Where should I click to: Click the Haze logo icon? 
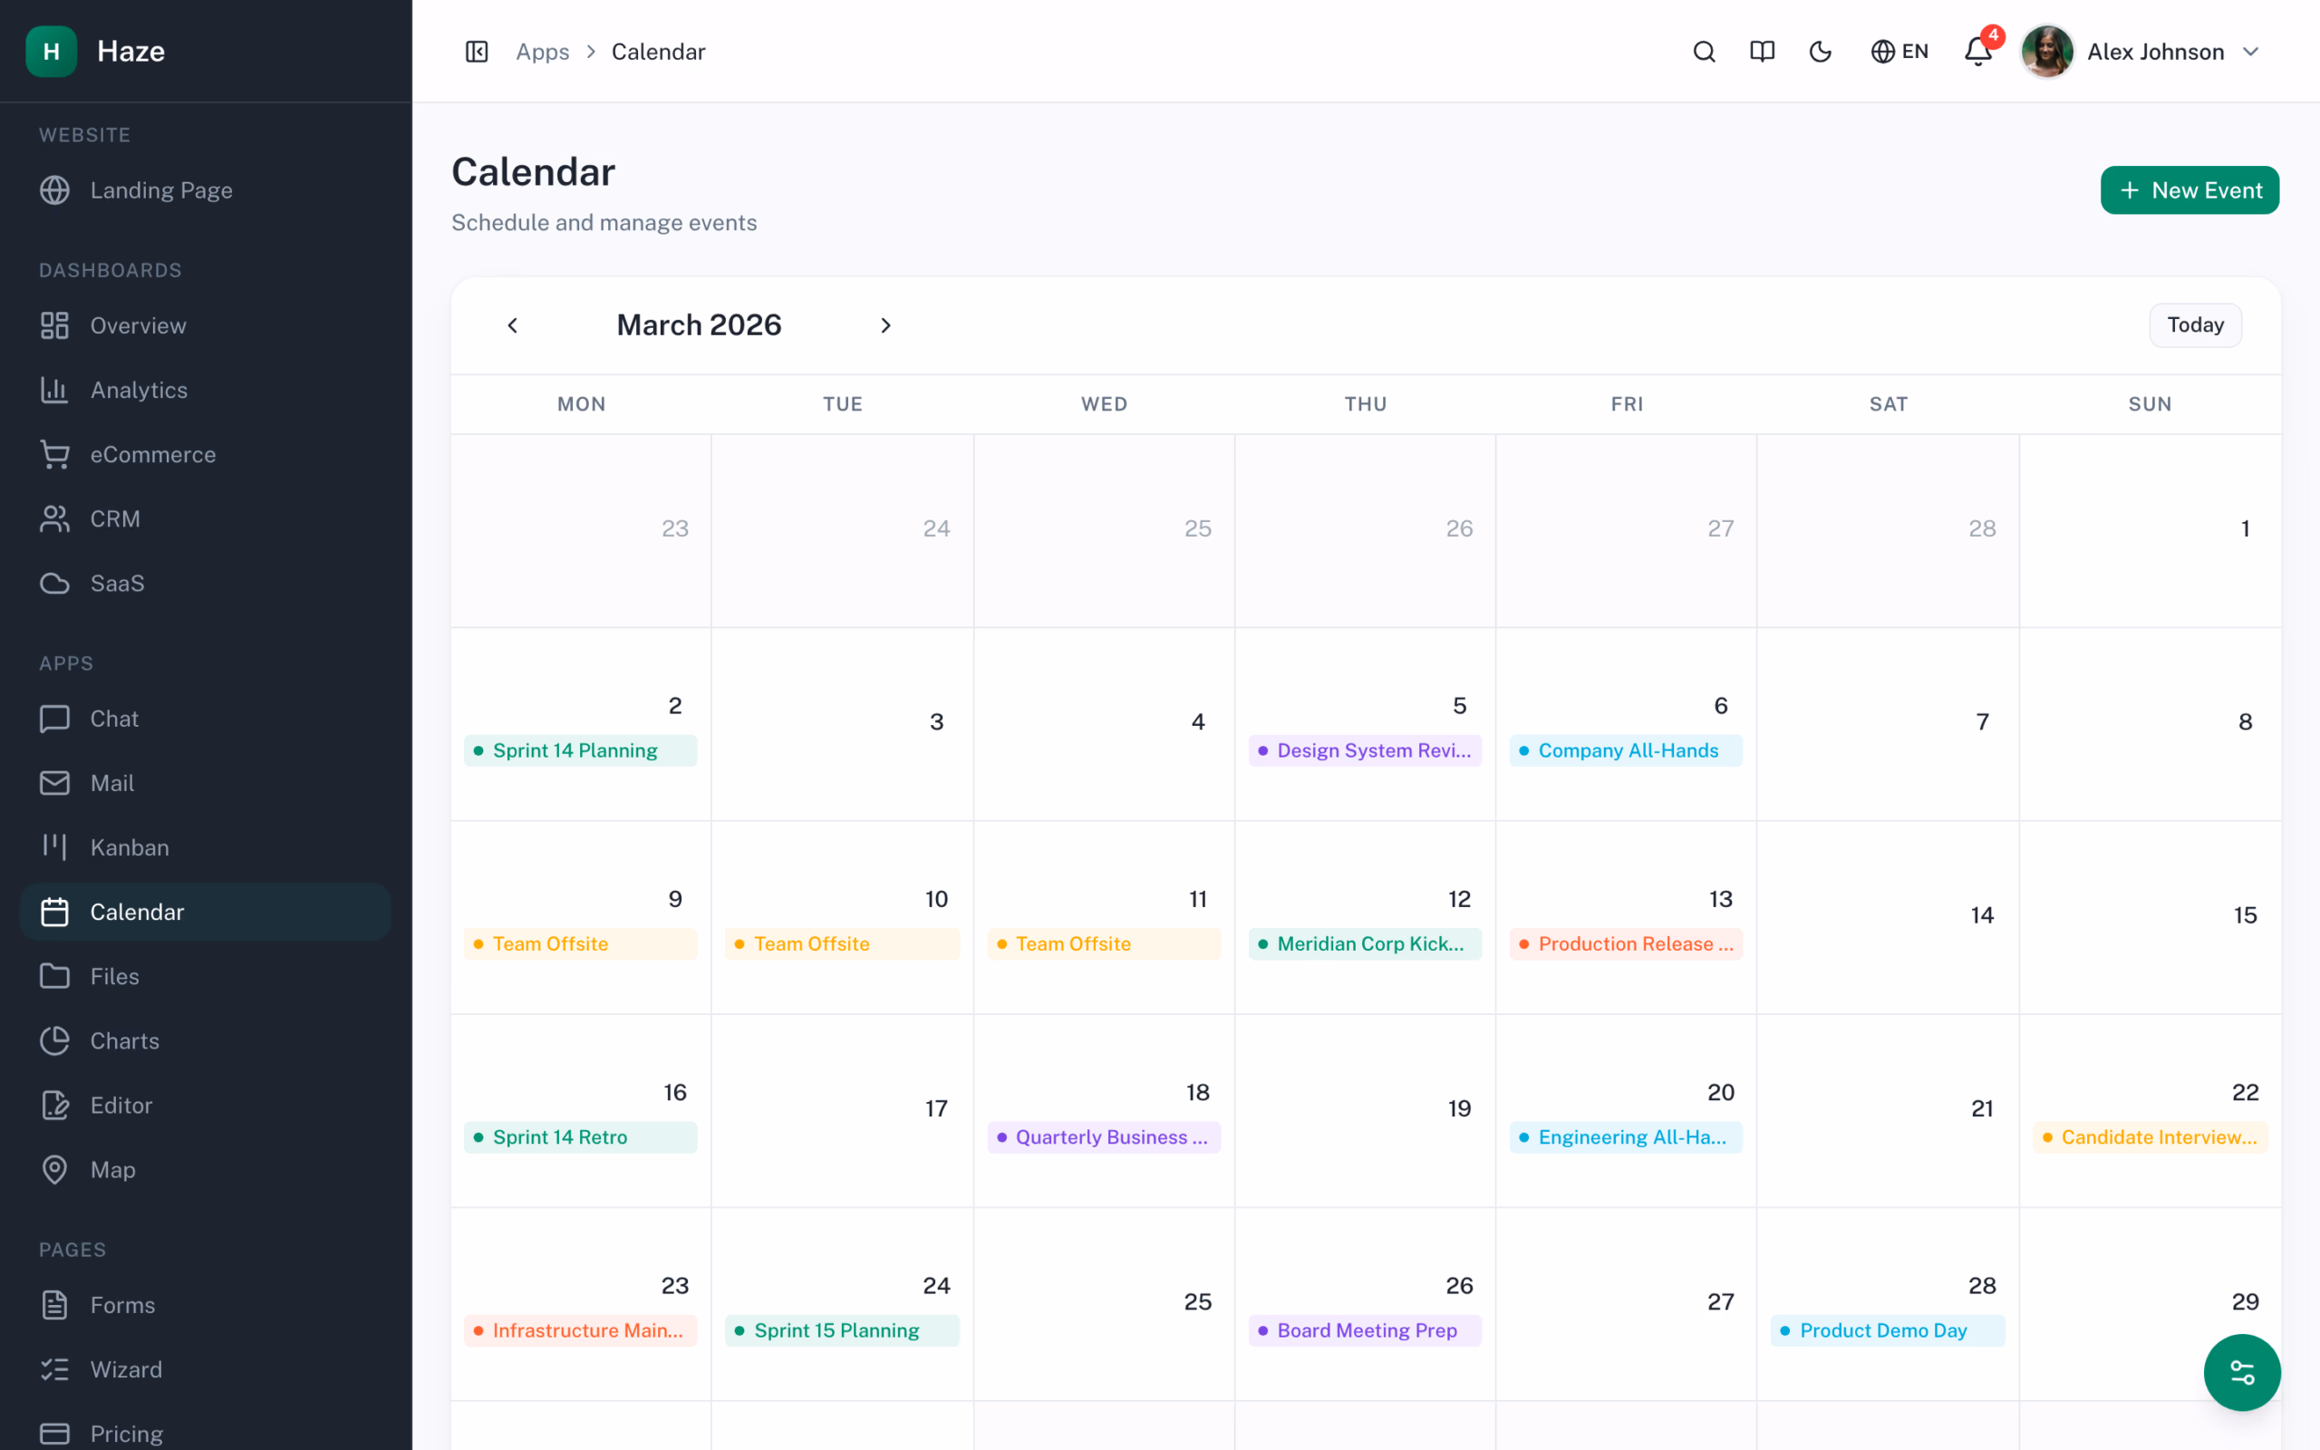click(x=51, y=52)
